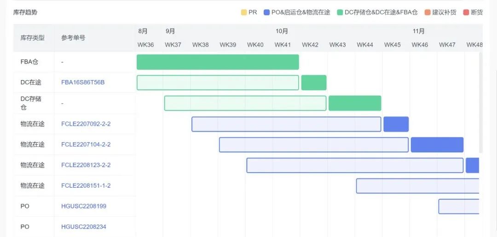Open purchase order HGUSC2208234 link
The width and height of the screenshot is (497, 237).
click(x=84, y=227)
